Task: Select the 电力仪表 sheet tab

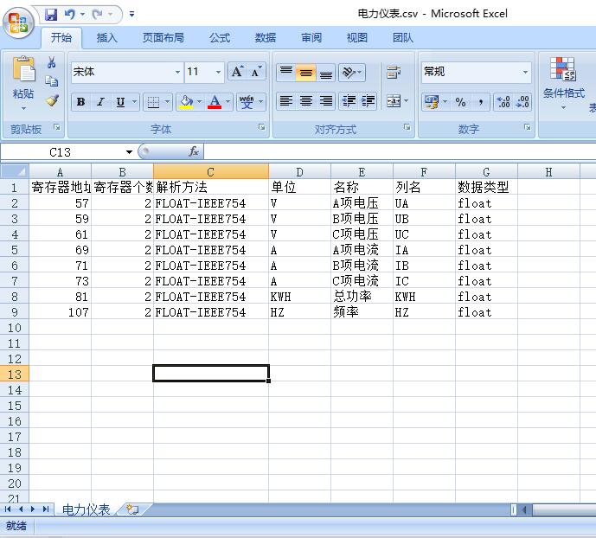Action: coord(87,509)
